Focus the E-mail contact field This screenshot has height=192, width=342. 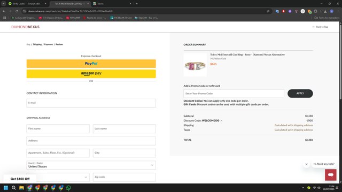tap(91, 103)
